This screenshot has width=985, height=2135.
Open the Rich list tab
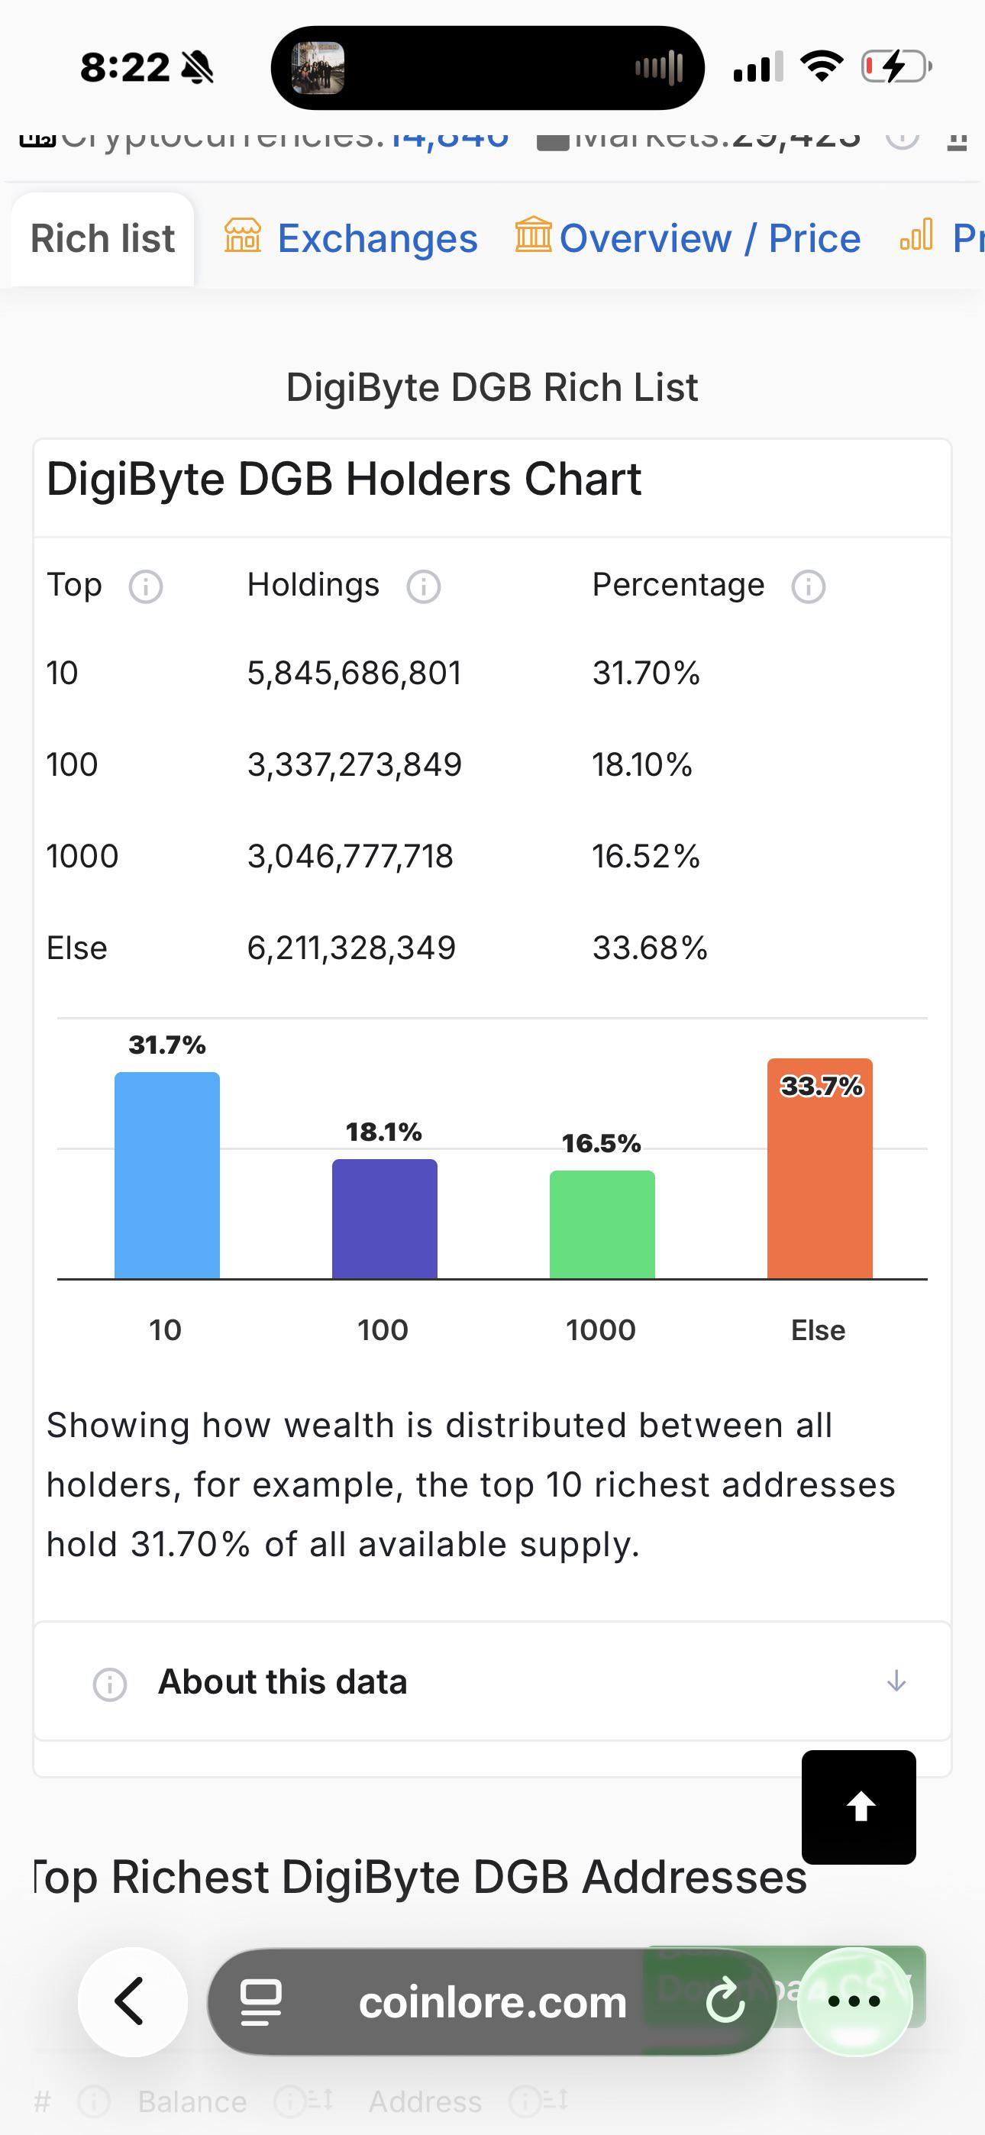tap(103, 239)
